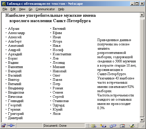146x129 pixels.
Task: Click the name 'Олег'
Action: [x=56, y=75]
